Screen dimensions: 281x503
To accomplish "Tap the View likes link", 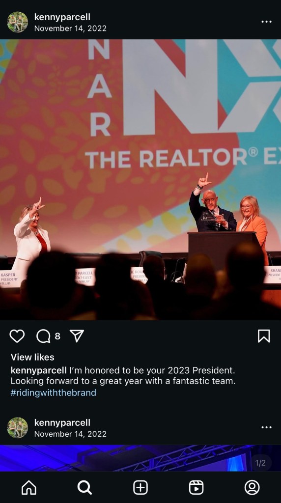I will 32,357.
